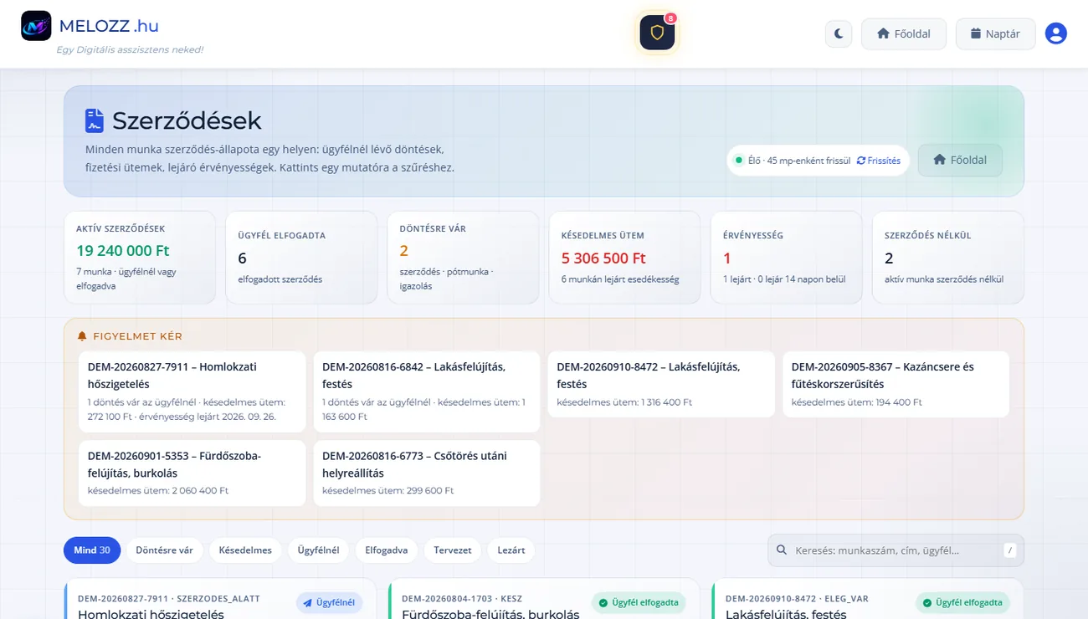Click the MELOZZ.hu logo icon

[x=36, y=26]
